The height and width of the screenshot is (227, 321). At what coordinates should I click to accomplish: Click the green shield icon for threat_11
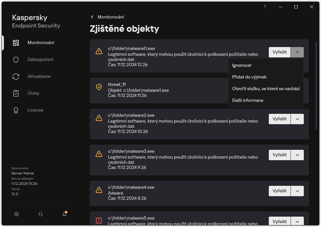coord(99,87)
